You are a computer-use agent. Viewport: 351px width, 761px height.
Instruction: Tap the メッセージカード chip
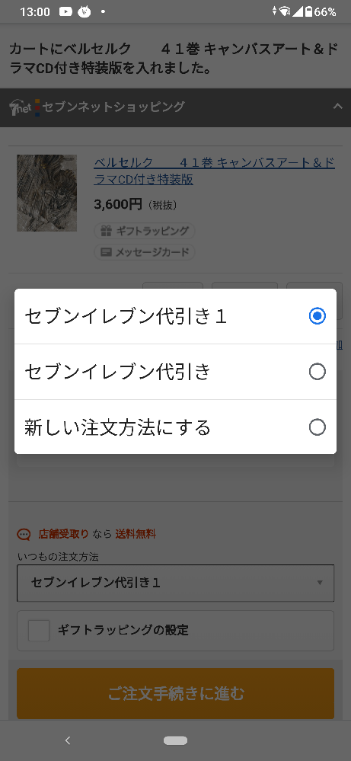(145, 252)
